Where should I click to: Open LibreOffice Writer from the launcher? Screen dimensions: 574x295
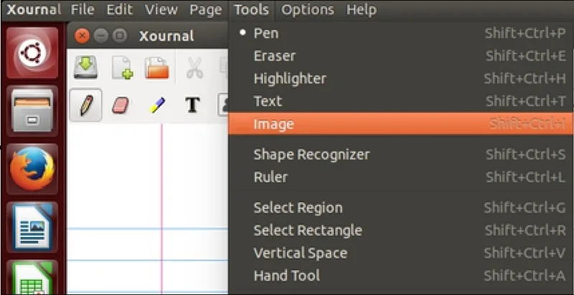click(32, 227)
